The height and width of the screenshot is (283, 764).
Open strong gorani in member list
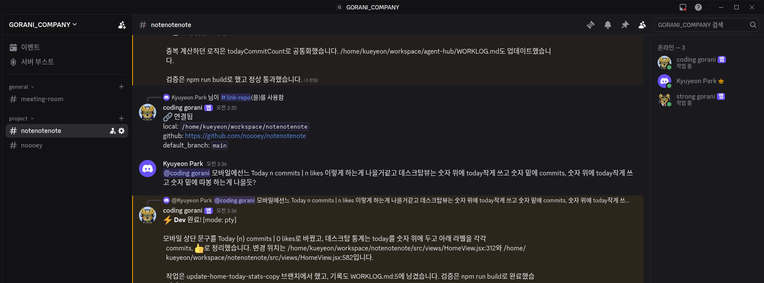pyautogui.click(x=706, y=99)
